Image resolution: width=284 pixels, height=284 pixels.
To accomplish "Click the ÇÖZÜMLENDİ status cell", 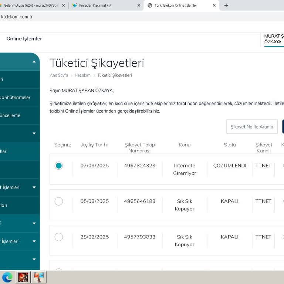I will [x=230, y=165].
